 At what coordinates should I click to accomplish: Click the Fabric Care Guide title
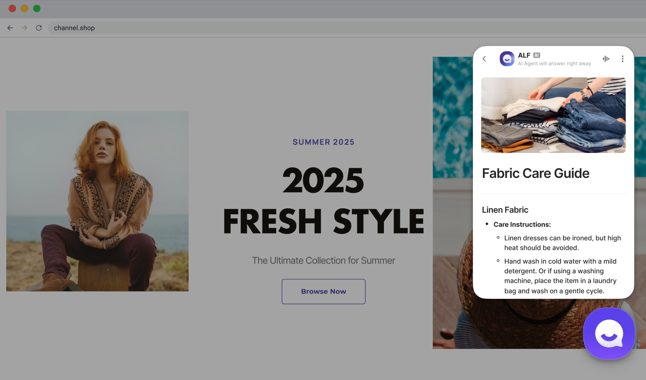(x=536, y=173)
